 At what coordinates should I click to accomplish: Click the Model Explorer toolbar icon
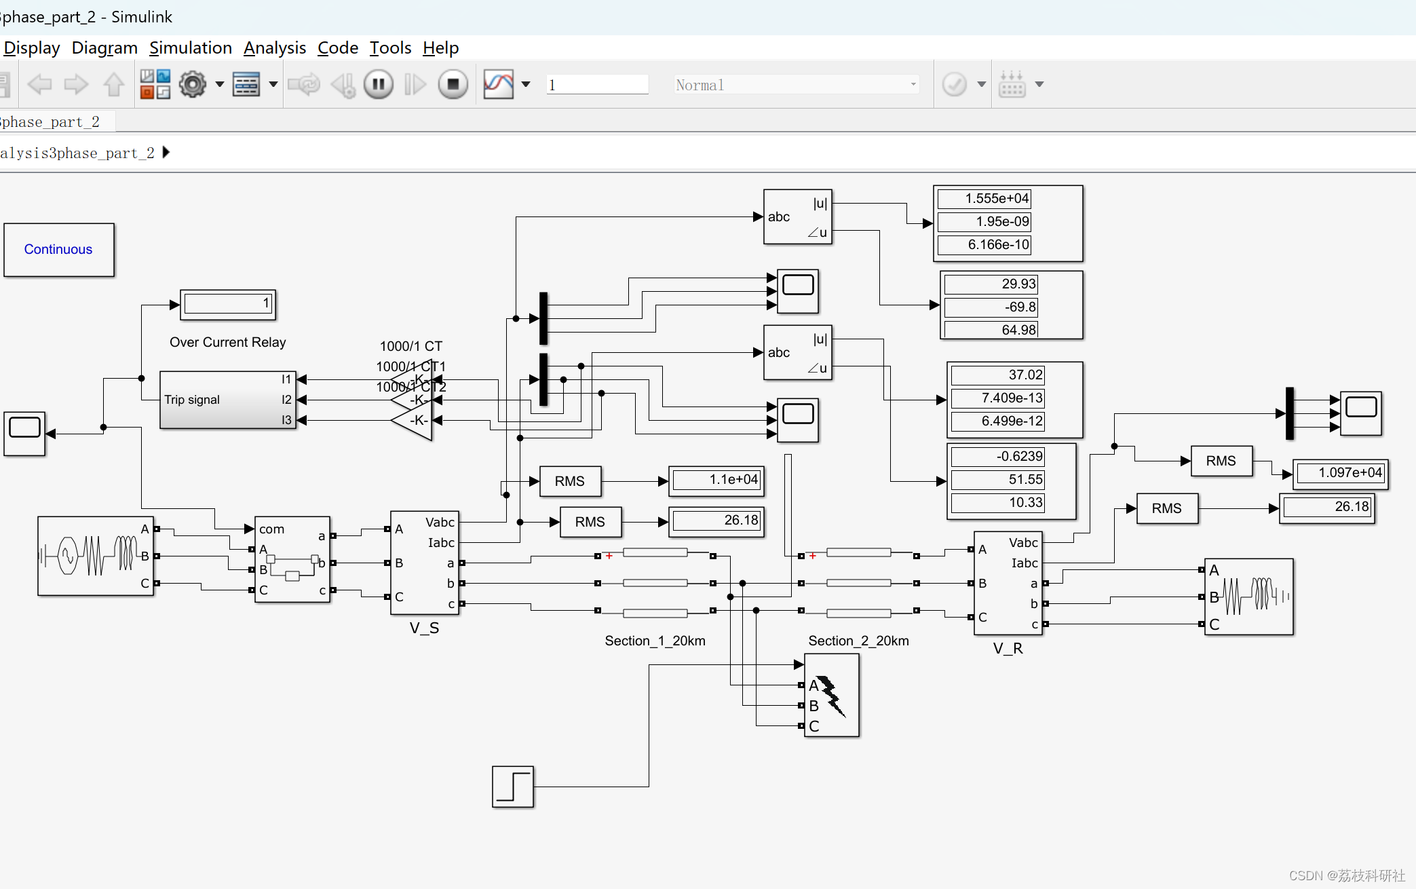click(x=246, y=85)
